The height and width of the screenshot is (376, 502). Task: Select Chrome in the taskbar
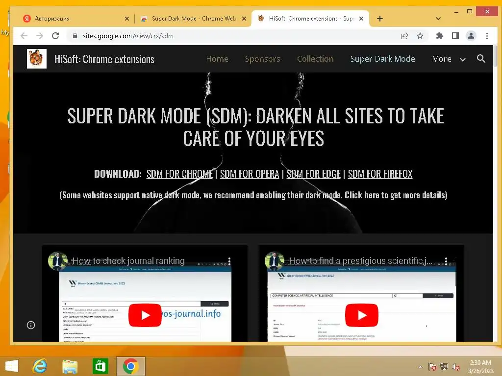[x=130, y=366]
